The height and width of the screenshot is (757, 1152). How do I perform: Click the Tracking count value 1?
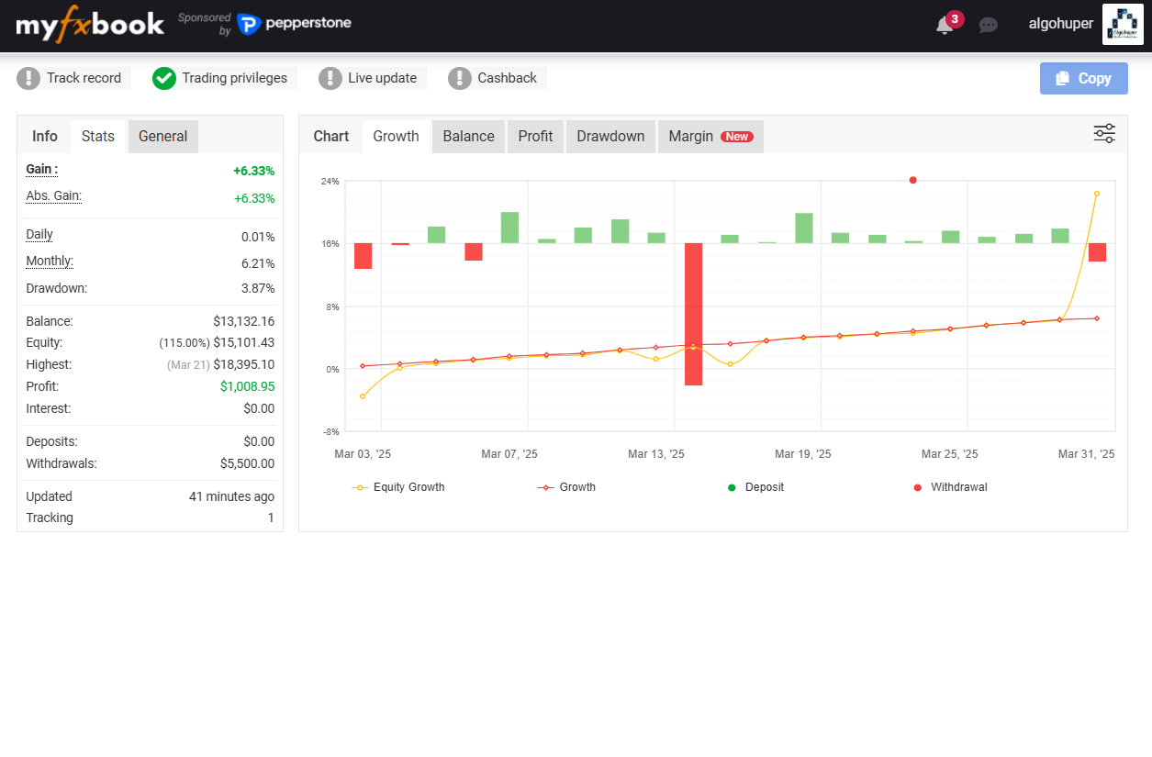tap(271, 518)
